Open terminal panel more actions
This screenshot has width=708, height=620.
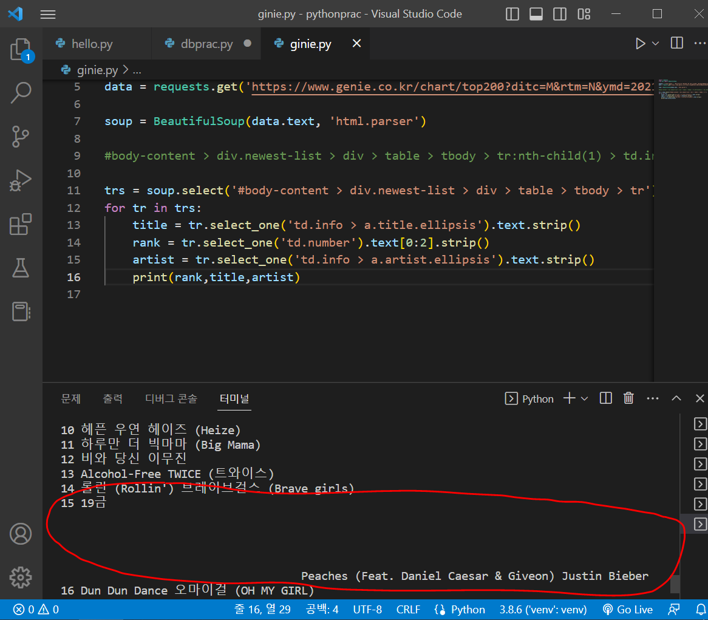coord(653,398)
